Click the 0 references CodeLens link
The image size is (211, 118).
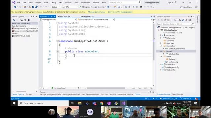click(x=71, y=48)
